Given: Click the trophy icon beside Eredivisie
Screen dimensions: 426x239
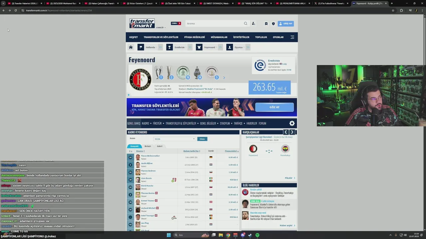Looking at the screenshot, I should pyautogui.click(x=169, y=47).
